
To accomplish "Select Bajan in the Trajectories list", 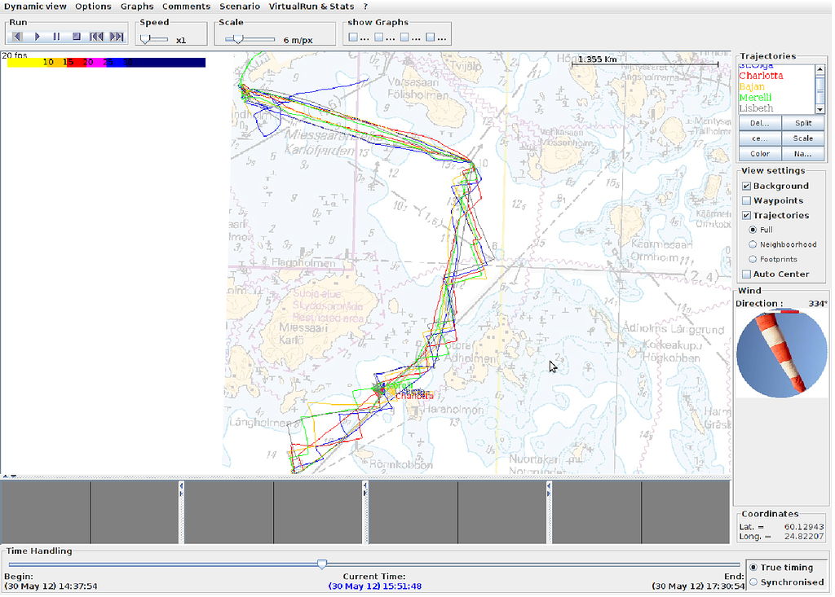I will tap(752, 86).
